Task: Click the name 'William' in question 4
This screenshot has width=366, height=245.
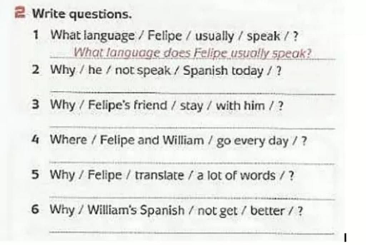Action: point(183,140)
